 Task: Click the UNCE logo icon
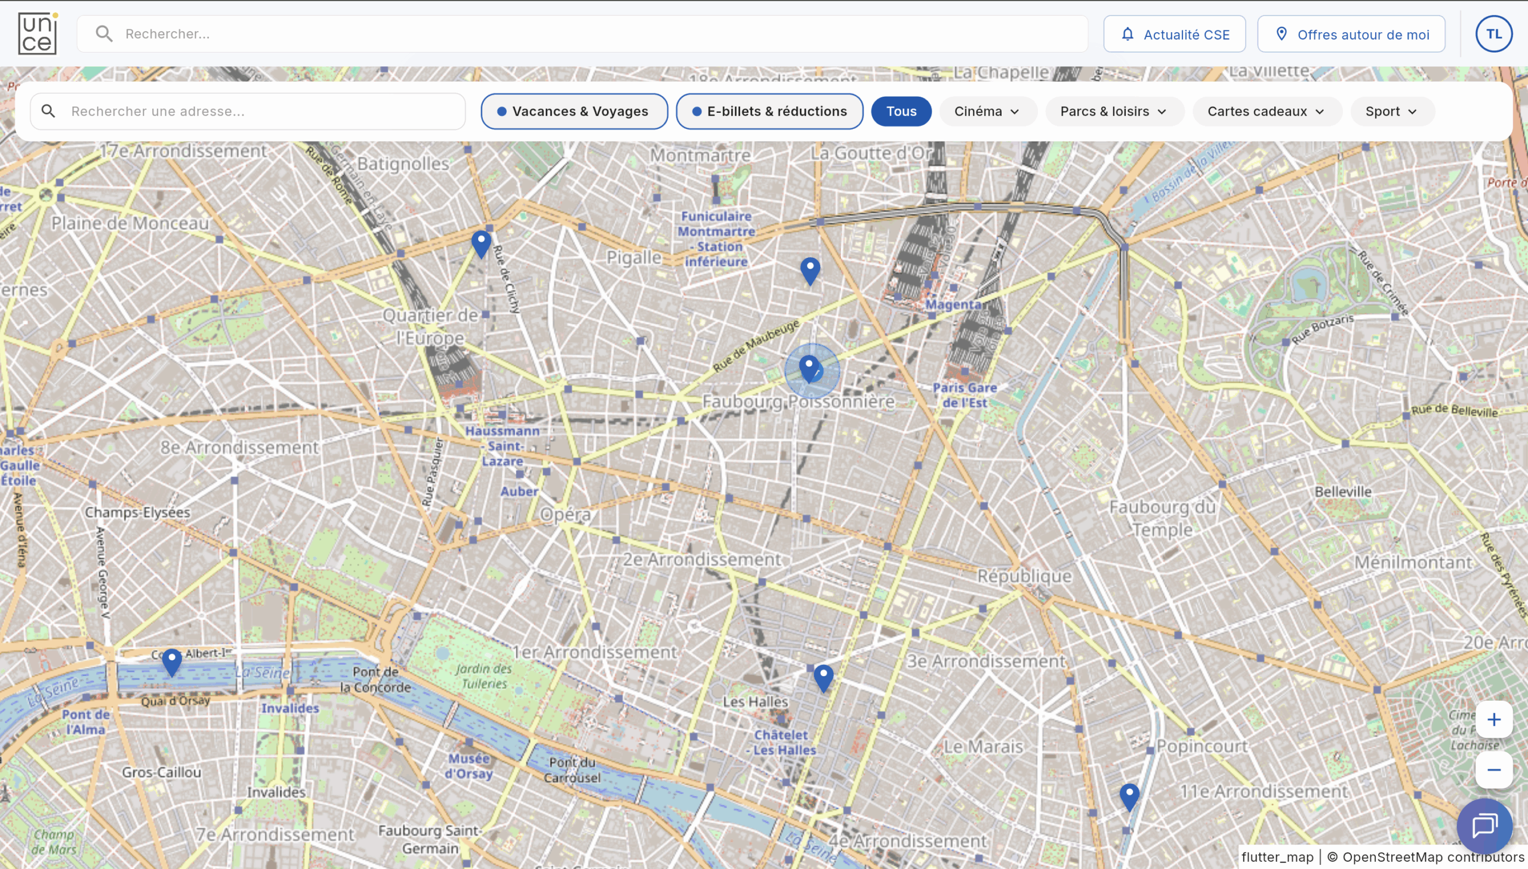(38, 34)
